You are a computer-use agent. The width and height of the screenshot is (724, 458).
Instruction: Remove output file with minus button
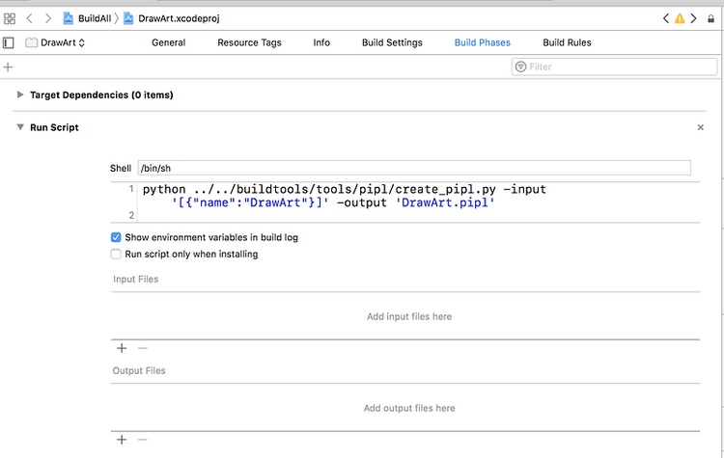pyautogui.click(x=143, y=440)
